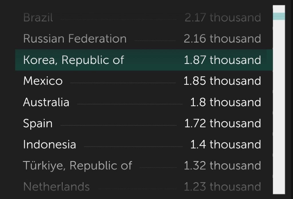293x199 pixels.
Task: Click the 1.32 thousand value
Action: (222, 166)
